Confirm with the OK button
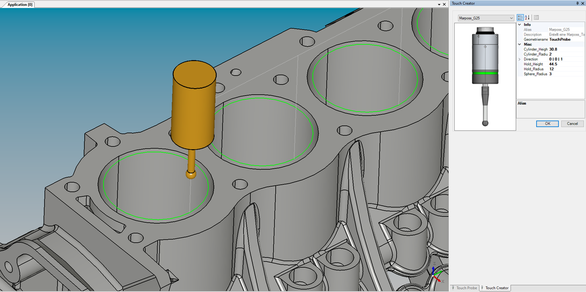Screen dimensions: 586x292 pos(547,123)
